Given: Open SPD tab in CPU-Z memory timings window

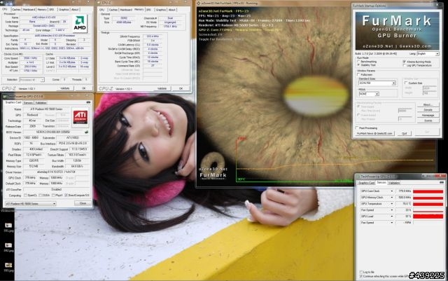Looking at the screenshot, I should 148,10.
